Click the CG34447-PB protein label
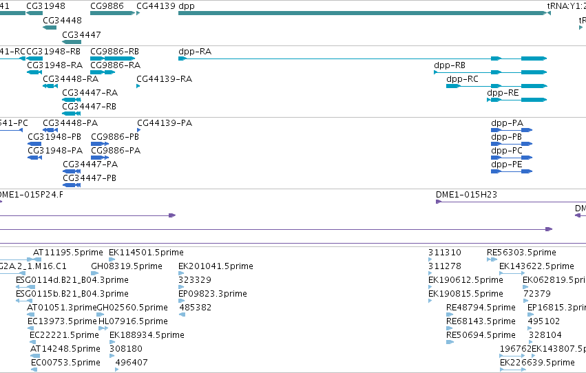The height and width of the screenshot is (373, 586). pos(90,178)
